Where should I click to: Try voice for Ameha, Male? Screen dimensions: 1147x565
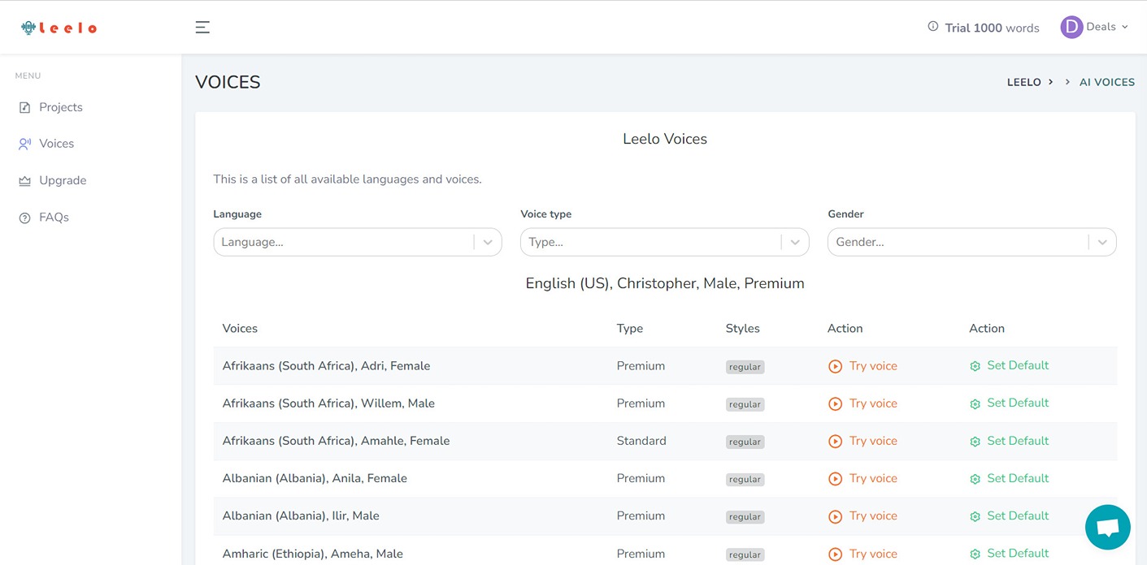[862, 554]
